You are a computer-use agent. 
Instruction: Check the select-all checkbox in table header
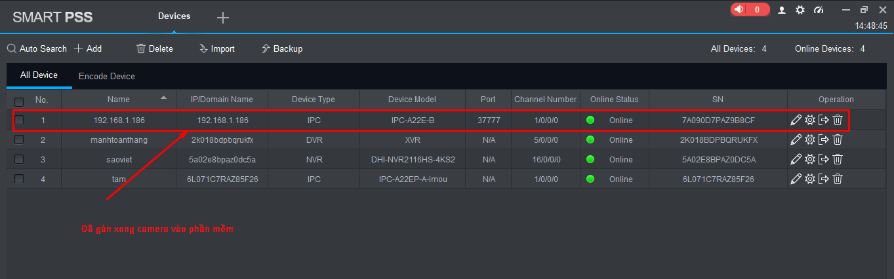click(x=19, y=102)
